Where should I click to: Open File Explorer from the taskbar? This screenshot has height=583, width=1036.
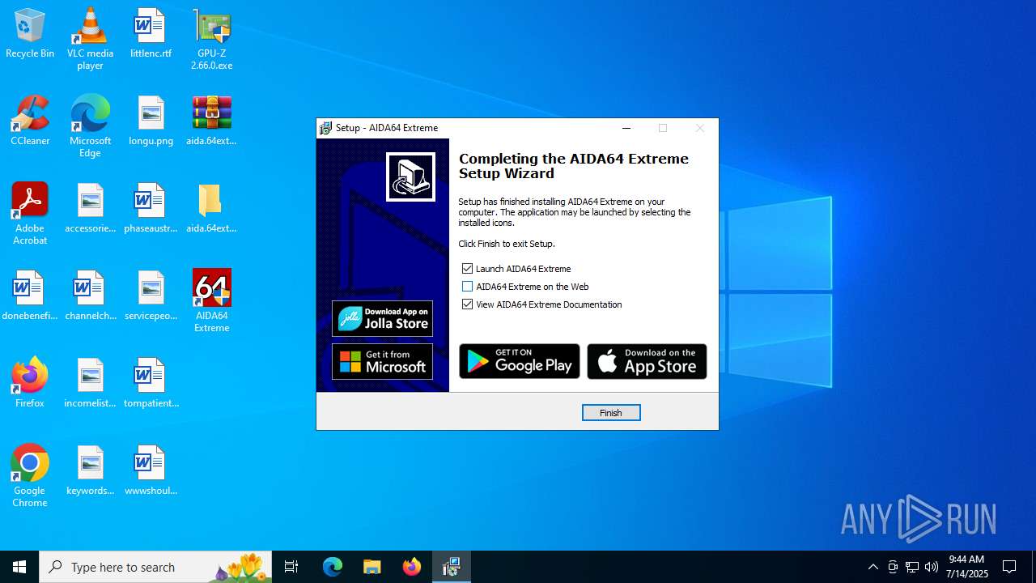372,567
